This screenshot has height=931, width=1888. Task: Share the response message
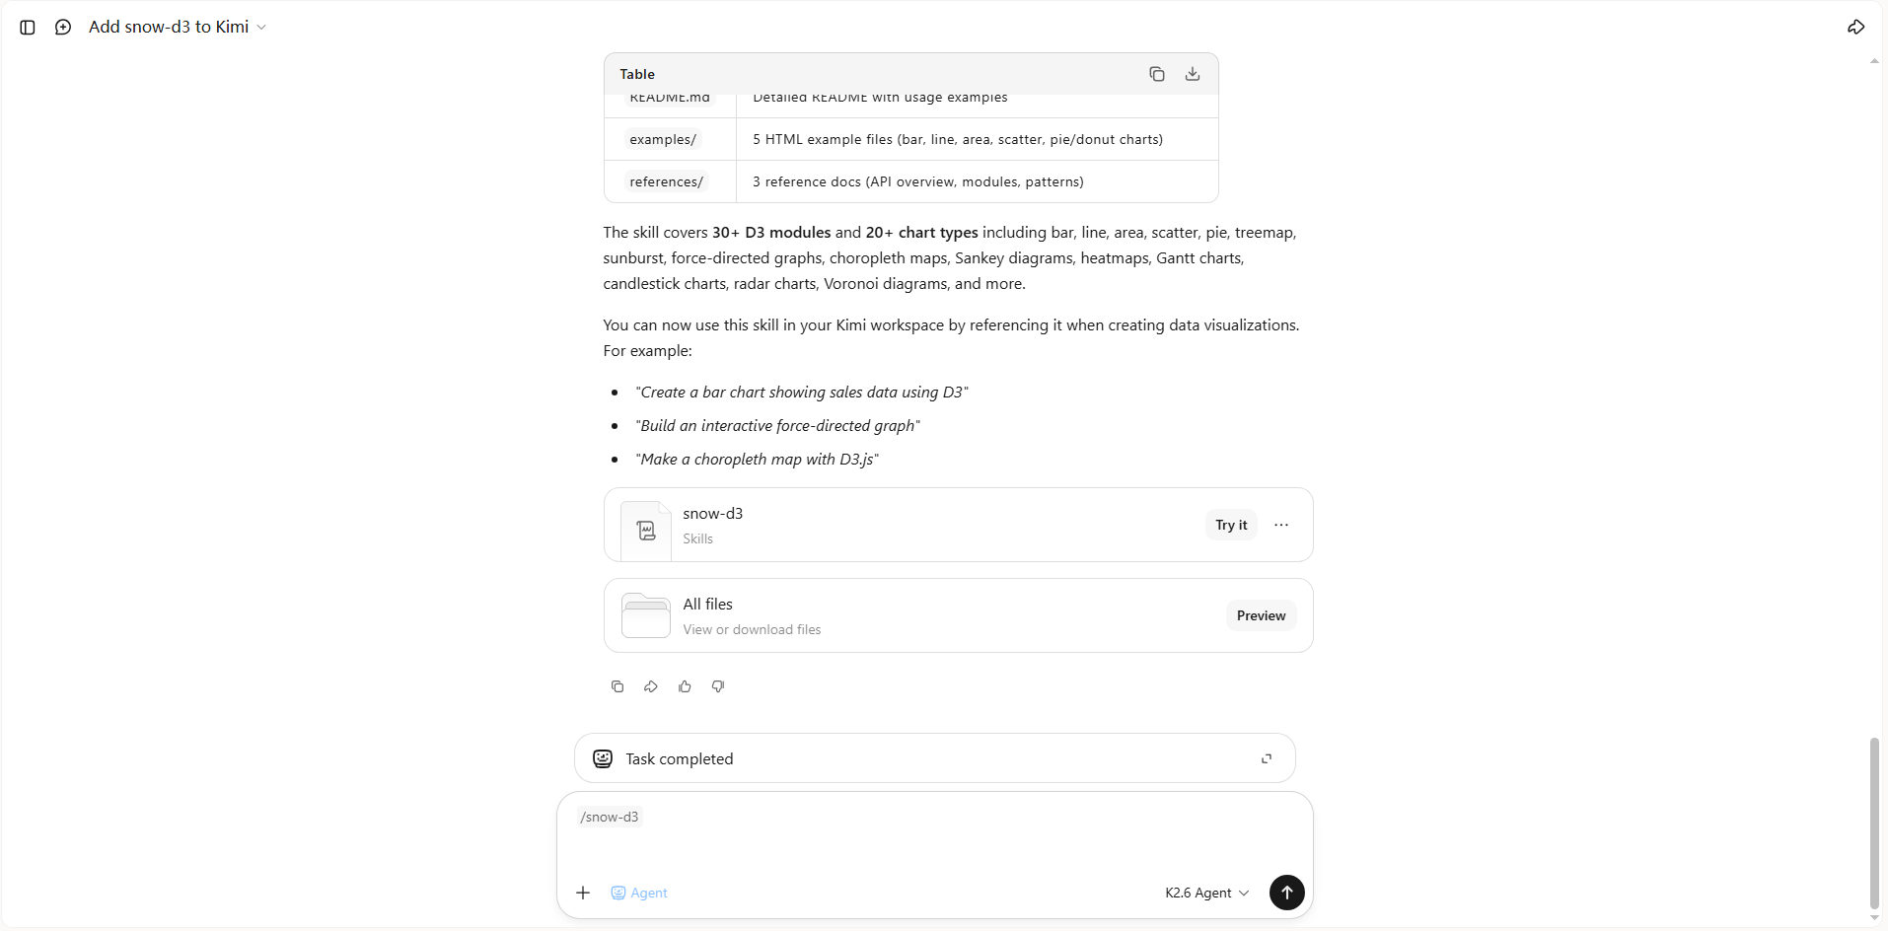click(x=651, y=686)
